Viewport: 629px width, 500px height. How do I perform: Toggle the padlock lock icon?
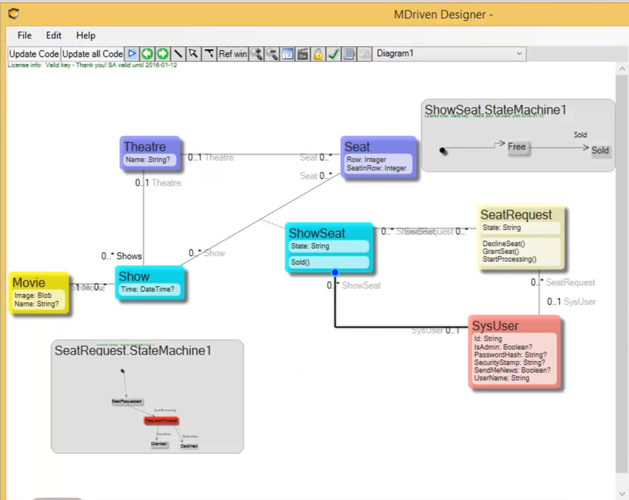[x=318, y=53]
